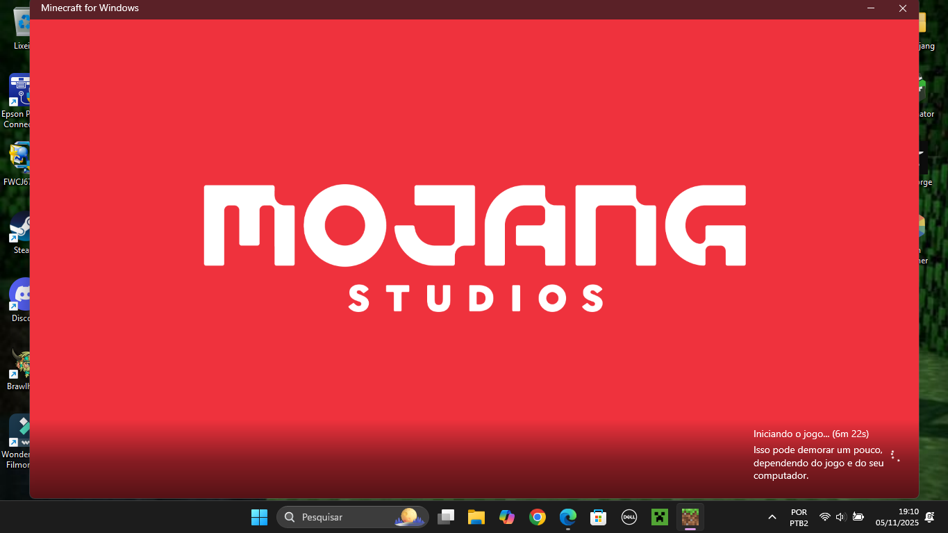Select the Discord desktop shortcut

(19, 301)
